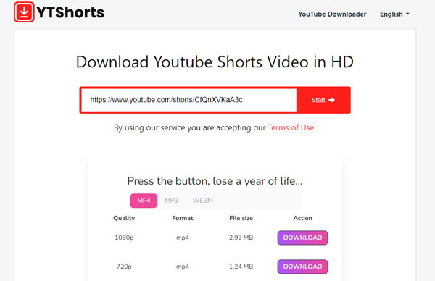Image resolution: width=435 pixels, height=281 pixels.
Task: Switch to the MP3 tab
Action: 171,201
